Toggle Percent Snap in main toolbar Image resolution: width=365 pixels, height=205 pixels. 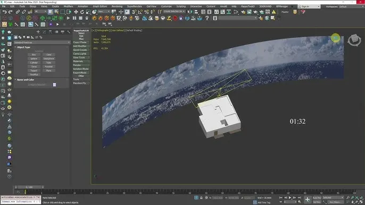(x=146, y=12)
